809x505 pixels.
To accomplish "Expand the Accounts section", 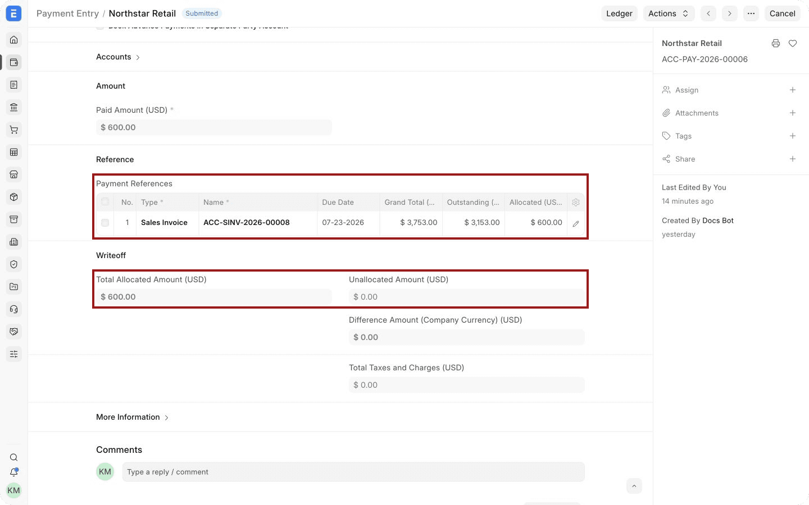I will [118, 57].
